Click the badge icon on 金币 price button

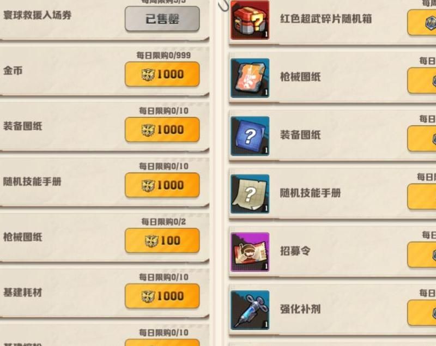(x=148, y=75)
